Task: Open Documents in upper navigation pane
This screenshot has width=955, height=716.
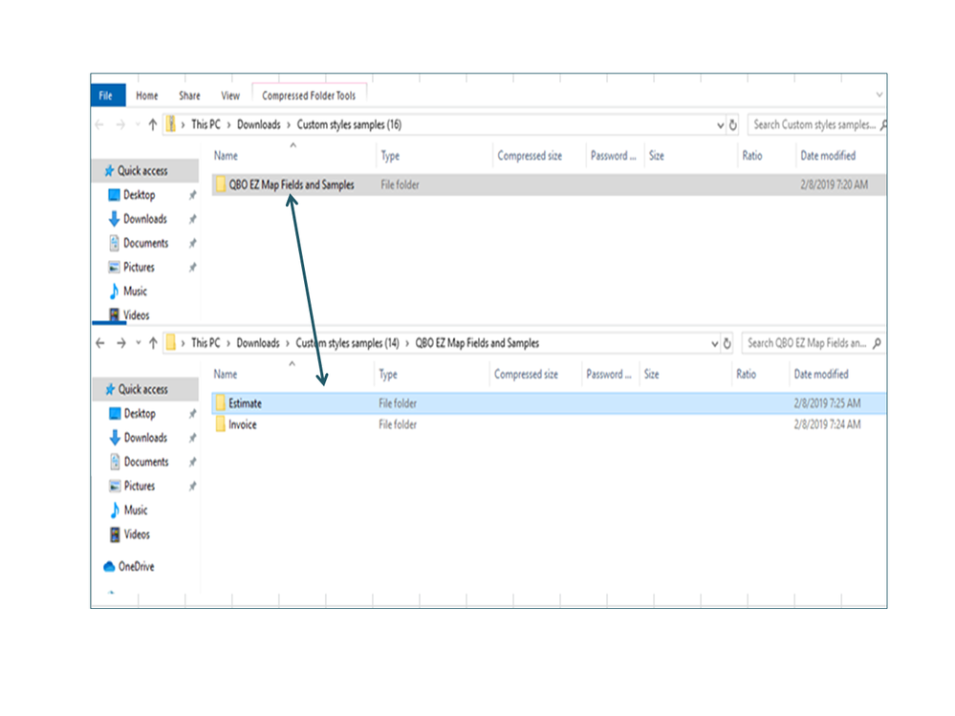Action: pos(145,243)
